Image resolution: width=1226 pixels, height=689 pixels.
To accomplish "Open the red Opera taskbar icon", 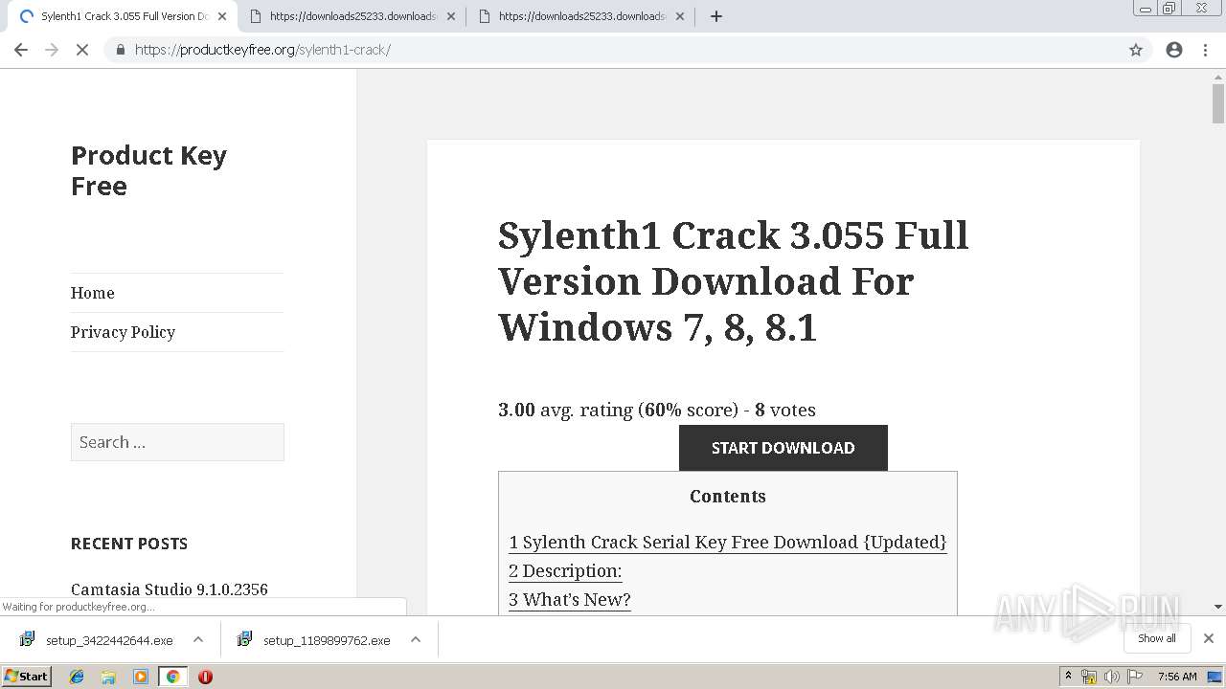I will coord(205,677).
